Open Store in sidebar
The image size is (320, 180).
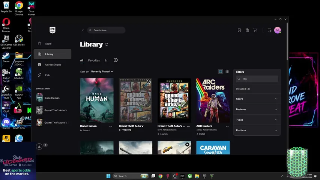[53, 43]
